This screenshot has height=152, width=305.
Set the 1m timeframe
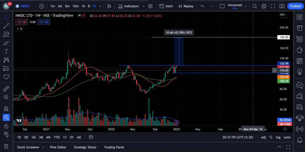[53, 6]
